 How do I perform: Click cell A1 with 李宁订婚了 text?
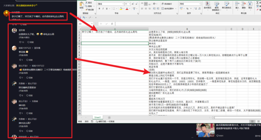(115, 32)
